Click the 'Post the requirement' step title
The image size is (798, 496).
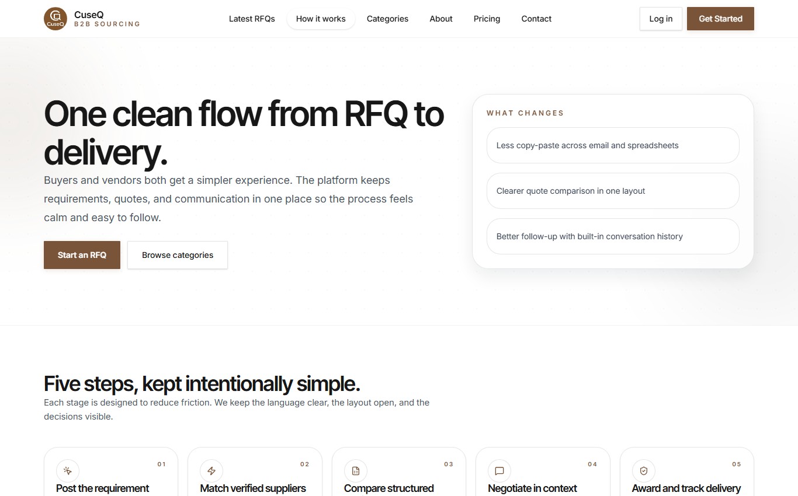pos(103,488)
